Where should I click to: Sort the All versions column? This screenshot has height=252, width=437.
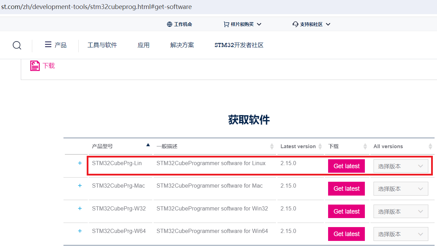pyautogui.click(x=430, y=146)
